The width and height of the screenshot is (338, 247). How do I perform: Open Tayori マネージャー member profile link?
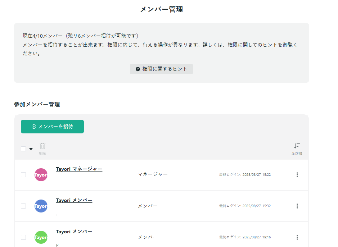[79, 169]
